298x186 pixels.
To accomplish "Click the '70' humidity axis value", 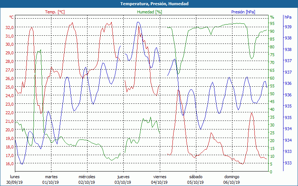I will [x=272, y=62].
